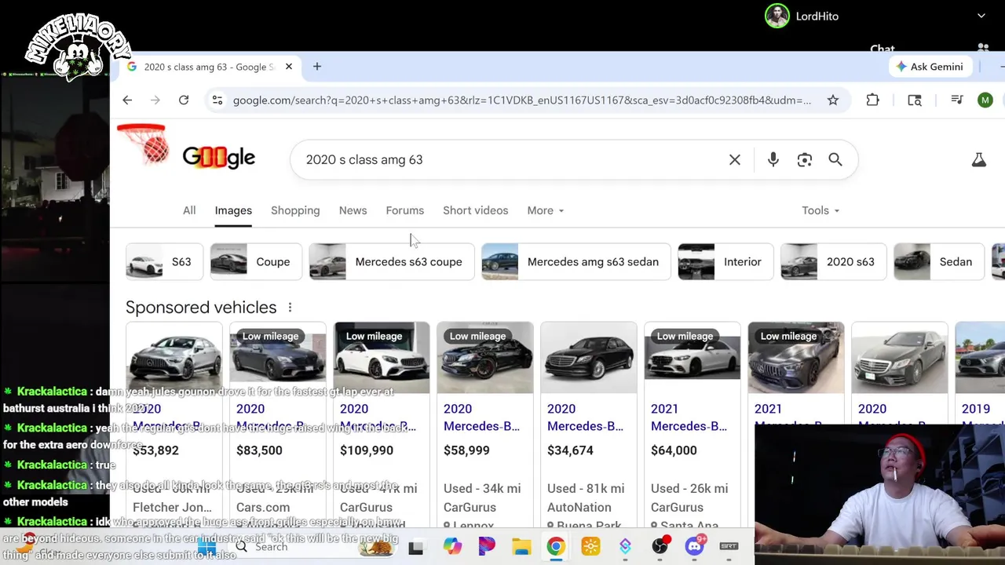Screen dimensions: 1005x565
Task: Select the S63 filter chip
Action: coord(164,262)
